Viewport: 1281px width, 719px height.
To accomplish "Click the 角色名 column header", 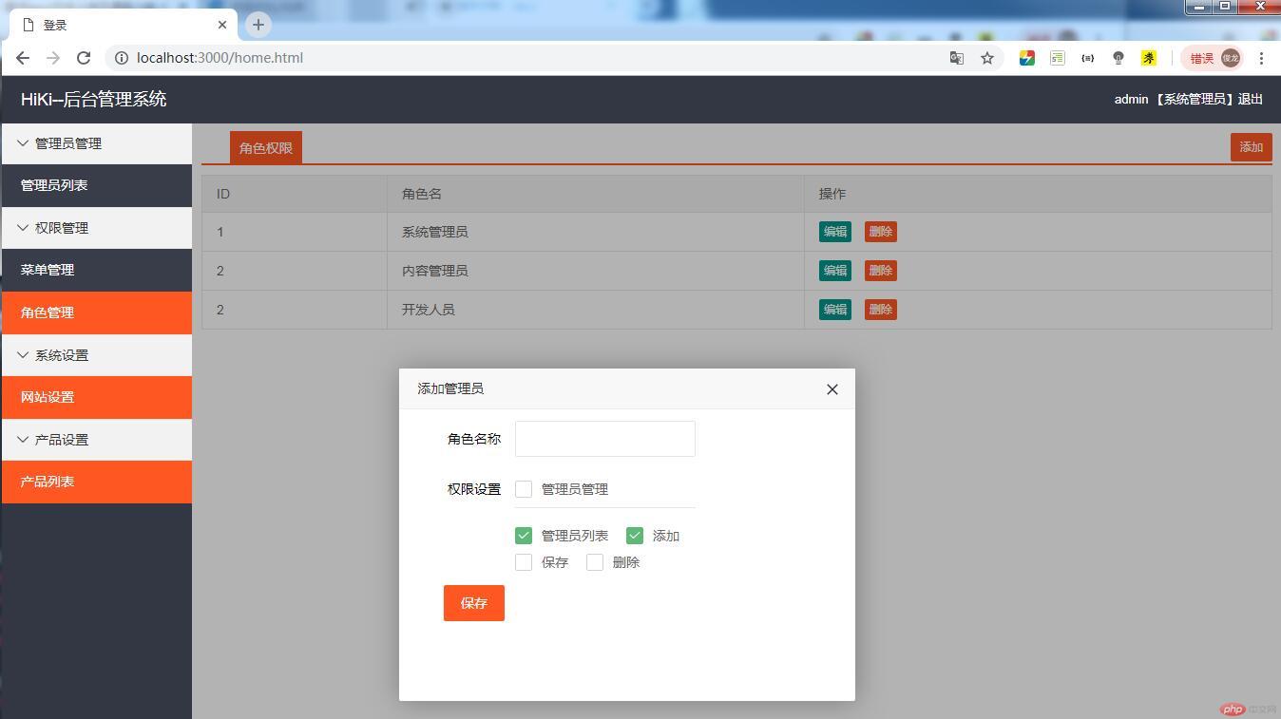I will (x=596, y=194).
